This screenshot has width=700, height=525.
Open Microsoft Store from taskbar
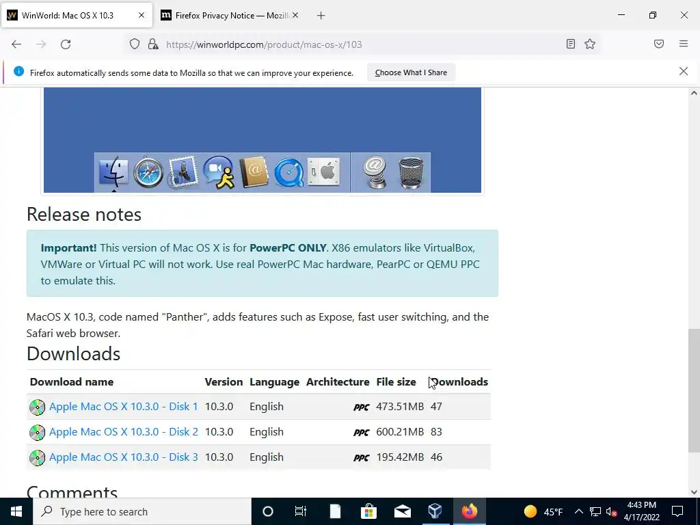tap(368, 511)
